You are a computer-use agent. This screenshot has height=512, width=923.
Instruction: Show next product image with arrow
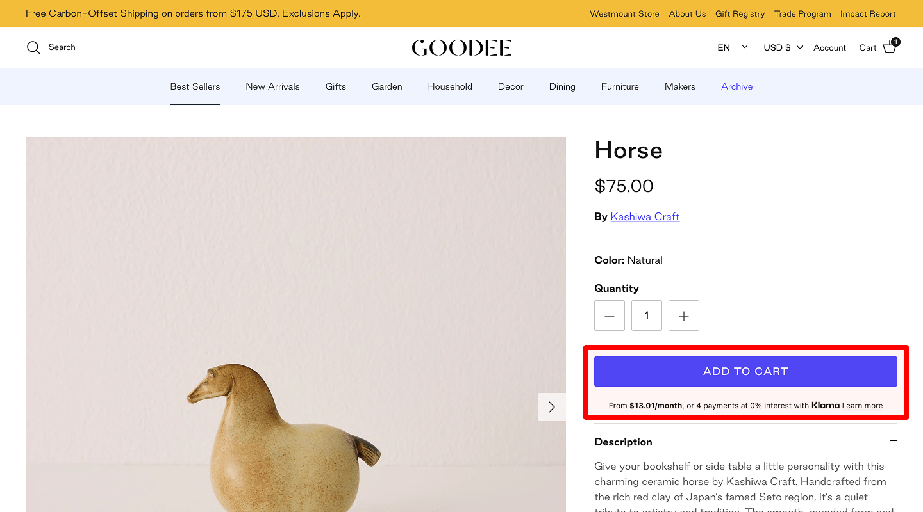pyautogui.click(x=551, y=407)
